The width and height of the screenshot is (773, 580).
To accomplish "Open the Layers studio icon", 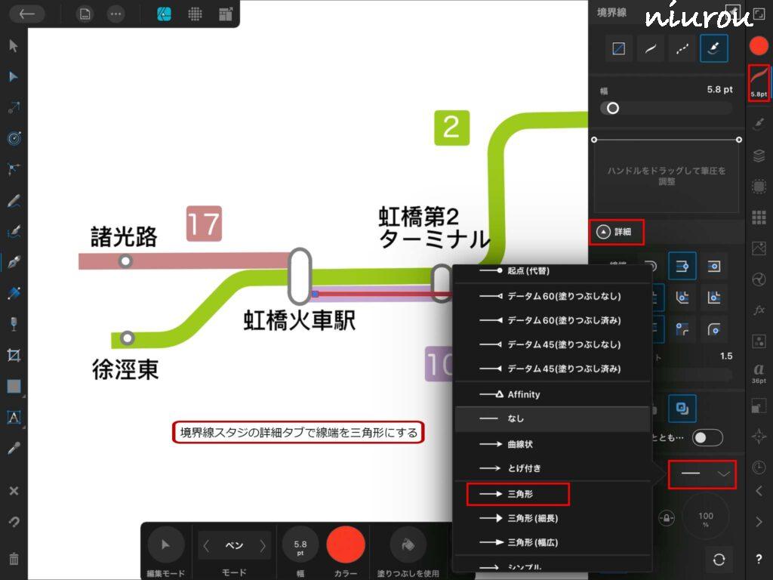I will click(x=759, y=156).
